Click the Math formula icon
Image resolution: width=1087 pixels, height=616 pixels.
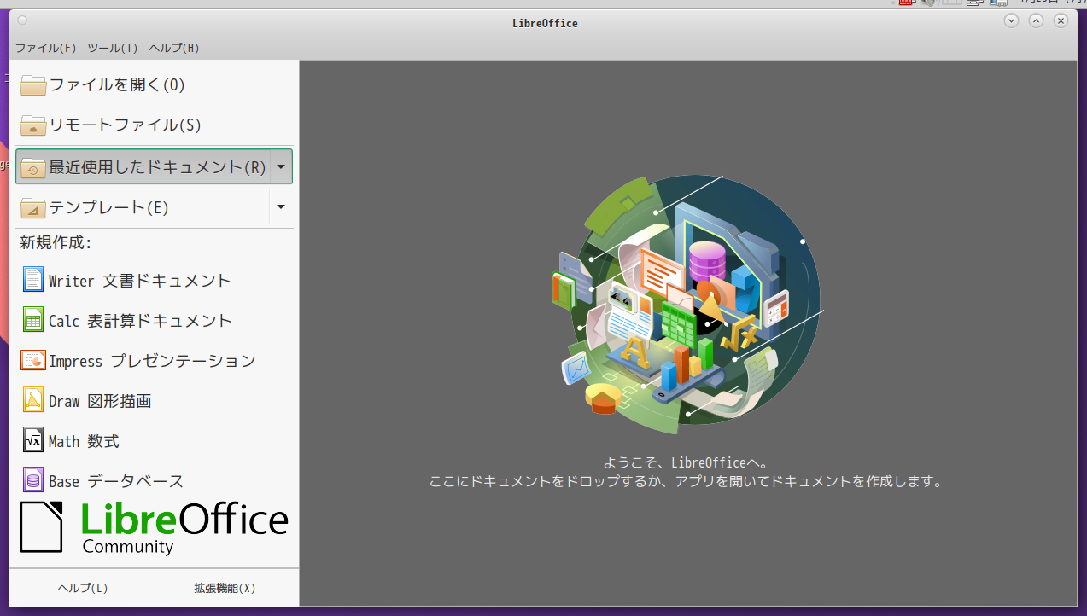pyautogui.click(x=33, y=440)
